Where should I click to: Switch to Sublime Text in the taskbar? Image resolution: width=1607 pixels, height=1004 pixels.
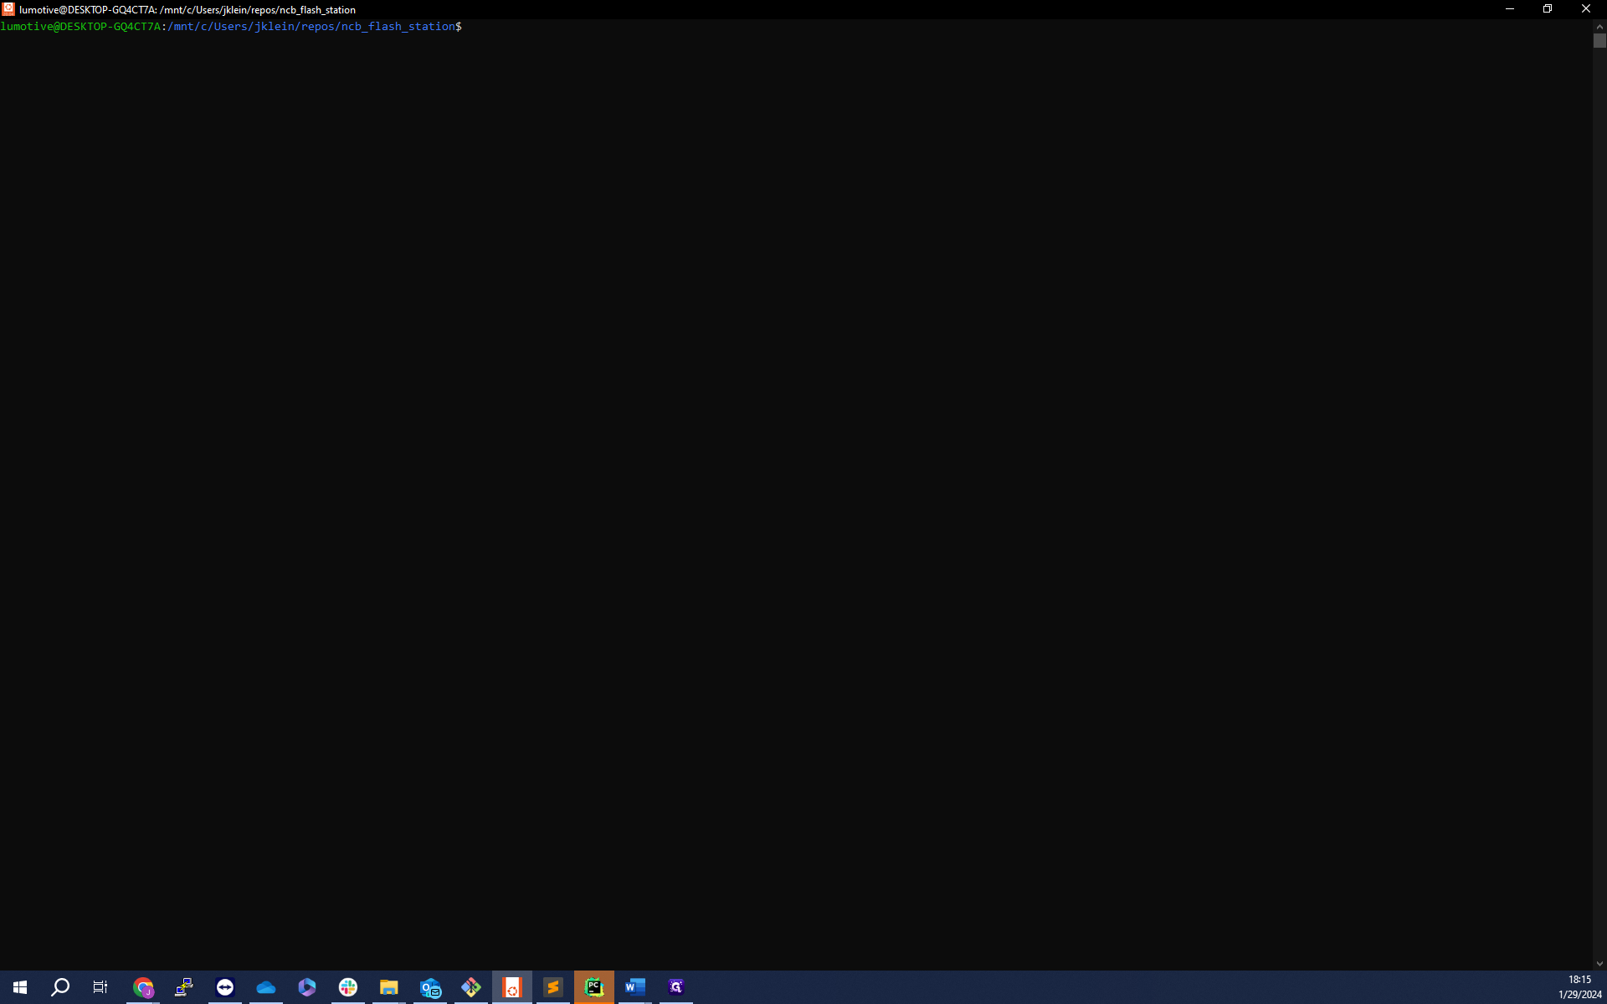coord(553,987)
